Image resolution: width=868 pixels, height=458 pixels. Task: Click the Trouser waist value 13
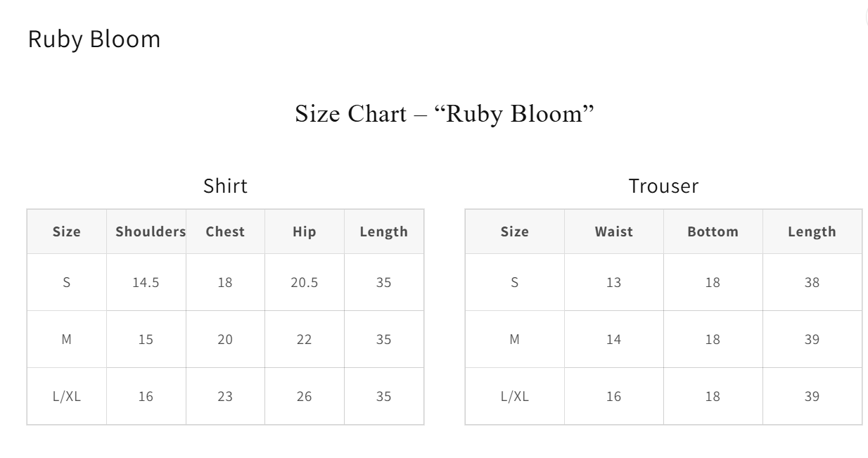click(613, 282)
